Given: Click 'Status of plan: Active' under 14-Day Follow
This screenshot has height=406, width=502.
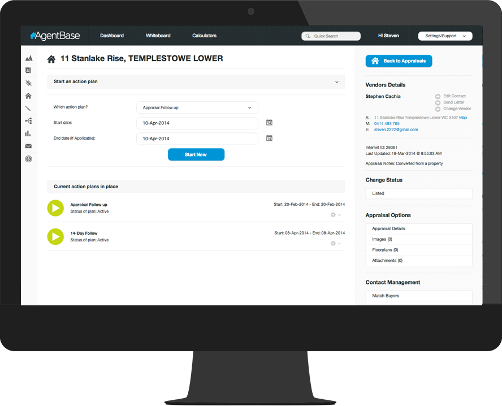Looking at the screenshot, I should 89,240.
